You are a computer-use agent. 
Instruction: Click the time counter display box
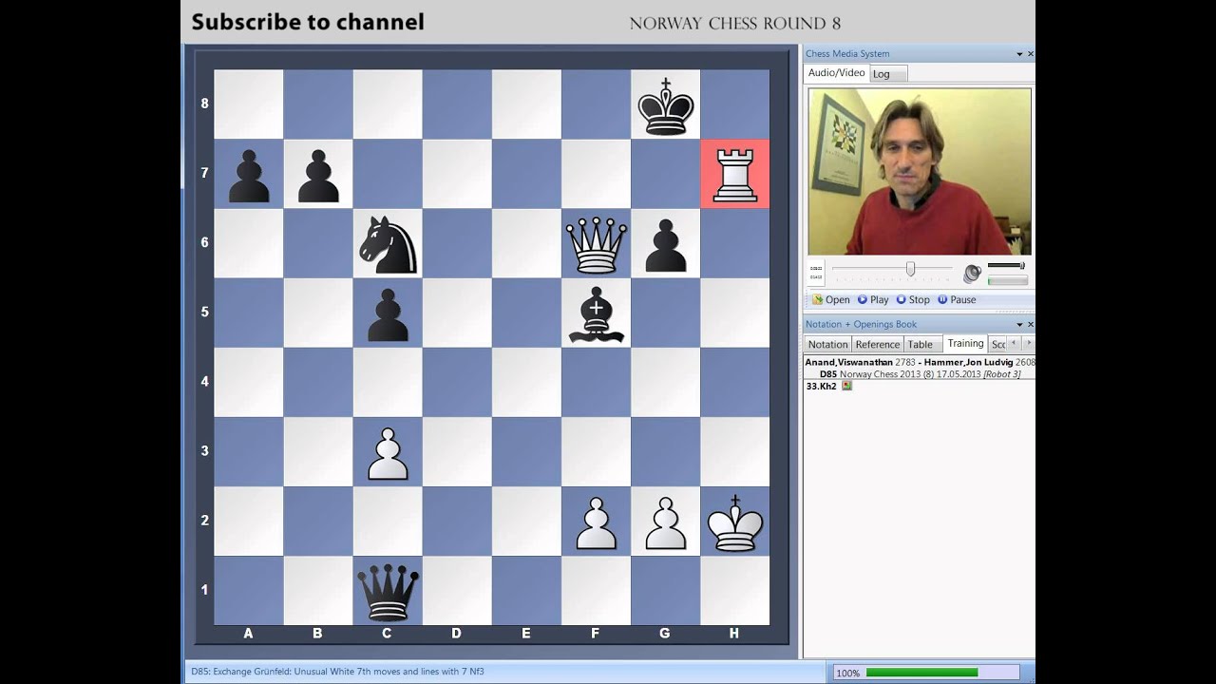tap(816, 273)
